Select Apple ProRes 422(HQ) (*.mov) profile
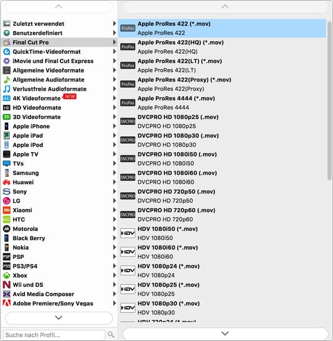 222,47
